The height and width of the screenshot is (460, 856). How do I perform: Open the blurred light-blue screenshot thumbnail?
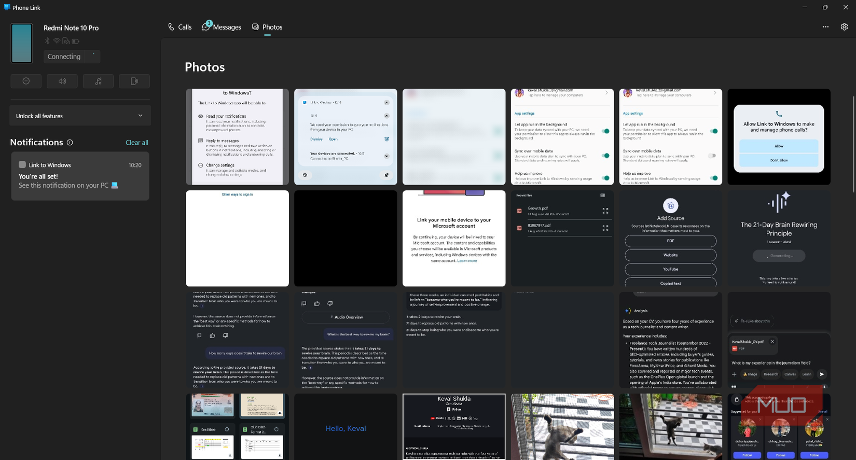tap(454, 136)
